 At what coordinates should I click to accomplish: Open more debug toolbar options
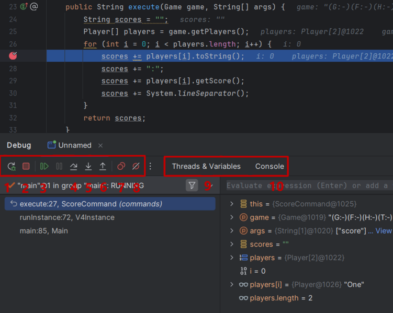click(x=150, y=166)
